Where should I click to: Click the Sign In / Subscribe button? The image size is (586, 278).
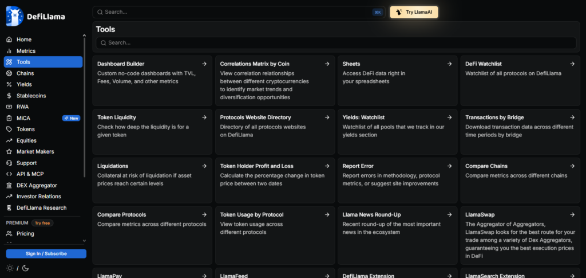point(46,254)
